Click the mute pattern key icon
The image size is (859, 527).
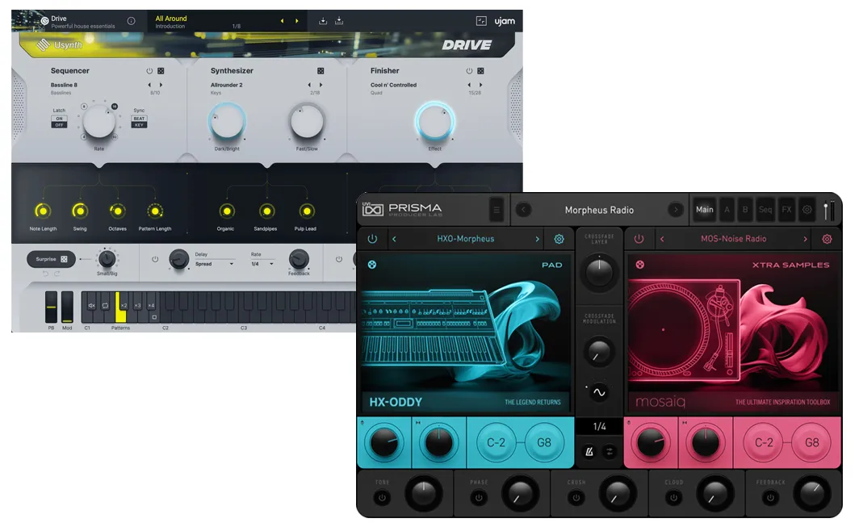pyautogui.click(x=91, y=306)
